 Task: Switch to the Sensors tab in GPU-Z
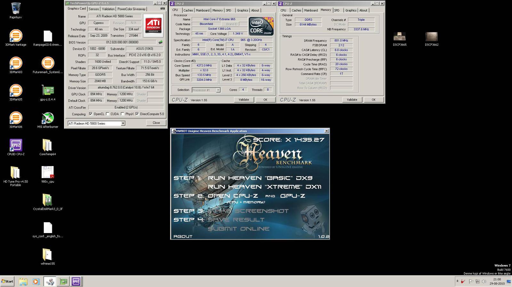pos(94,9)
